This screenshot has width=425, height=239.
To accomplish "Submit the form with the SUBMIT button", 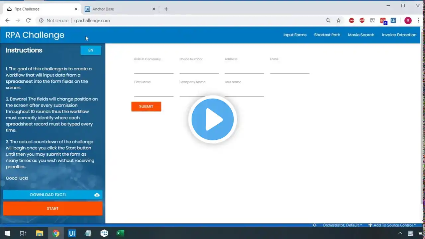I will 146,107.
